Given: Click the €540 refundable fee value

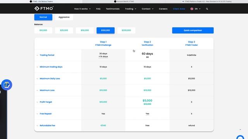Looking at the screenshot, I should tap(103, 125).
